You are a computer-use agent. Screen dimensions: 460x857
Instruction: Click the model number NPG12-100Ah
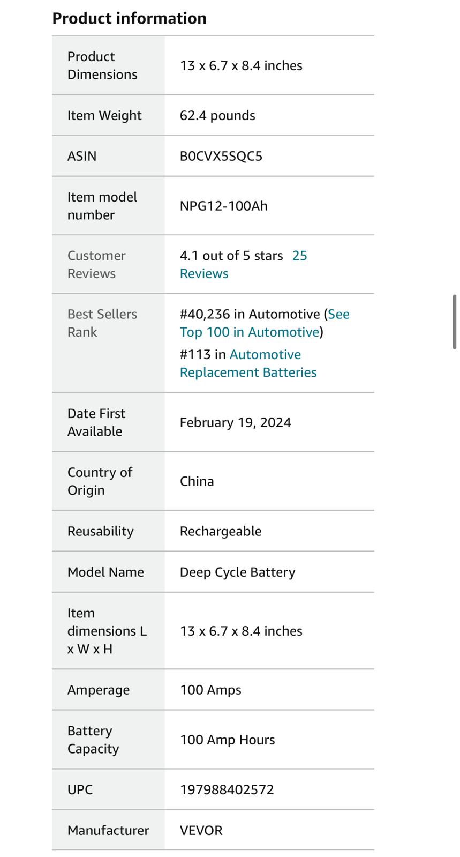coord(223,206)
